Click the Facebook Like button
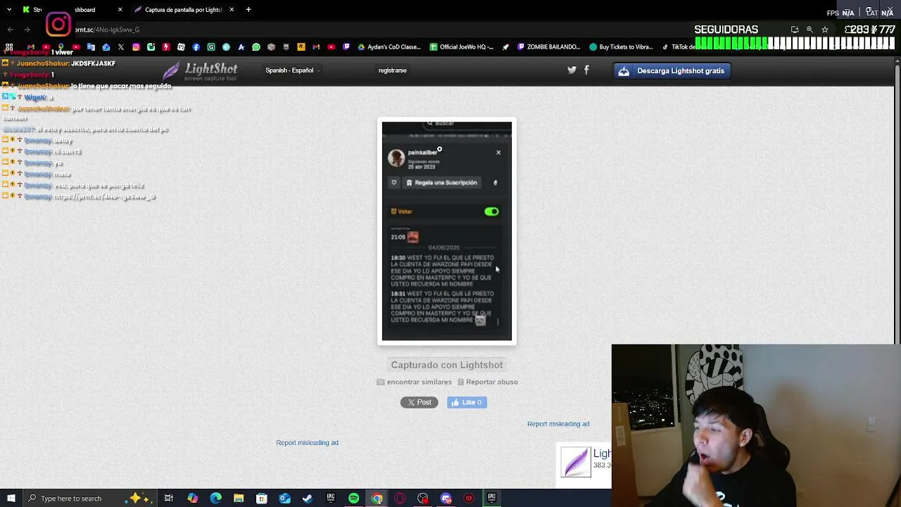Image resolution: width=901 pixels, height=507 pixels. [x=467, y=402]
